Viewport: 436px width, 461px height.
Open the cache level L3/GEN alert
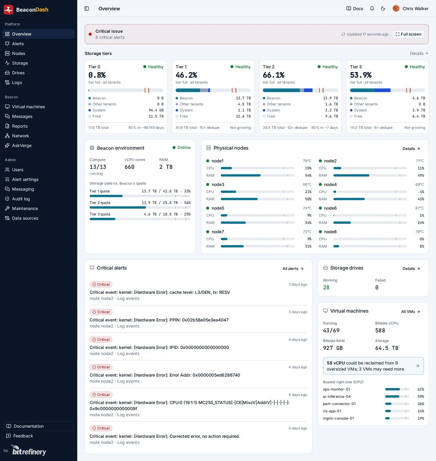(160, 292)
